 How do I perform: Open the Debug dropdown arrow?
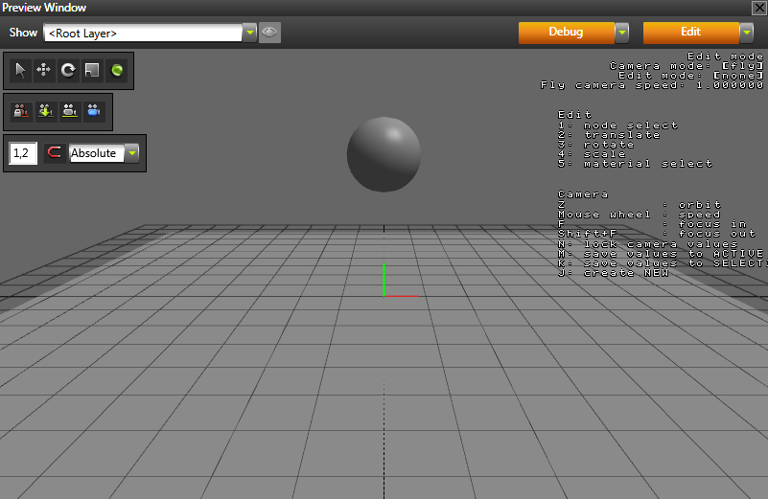tap(621, 33)
